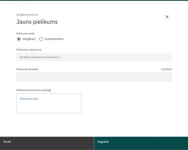188x150 pixels.
Task: Close the Jauns pielikums dialog
Action: tap(167, 17)
